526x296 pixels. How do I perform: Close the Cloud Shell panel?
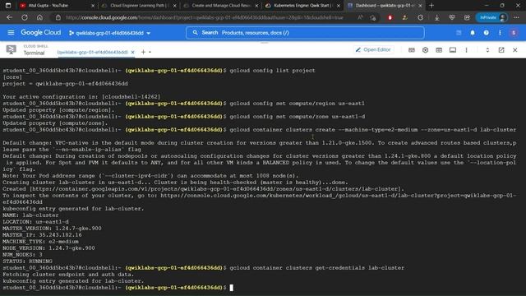(515, 50)
